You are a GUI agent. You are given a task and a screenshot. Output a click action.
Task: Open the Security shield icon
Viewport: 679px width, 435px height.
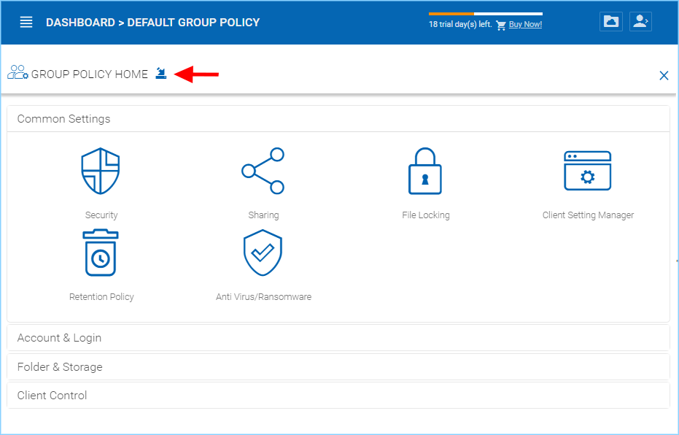click(x=101, y=171)
